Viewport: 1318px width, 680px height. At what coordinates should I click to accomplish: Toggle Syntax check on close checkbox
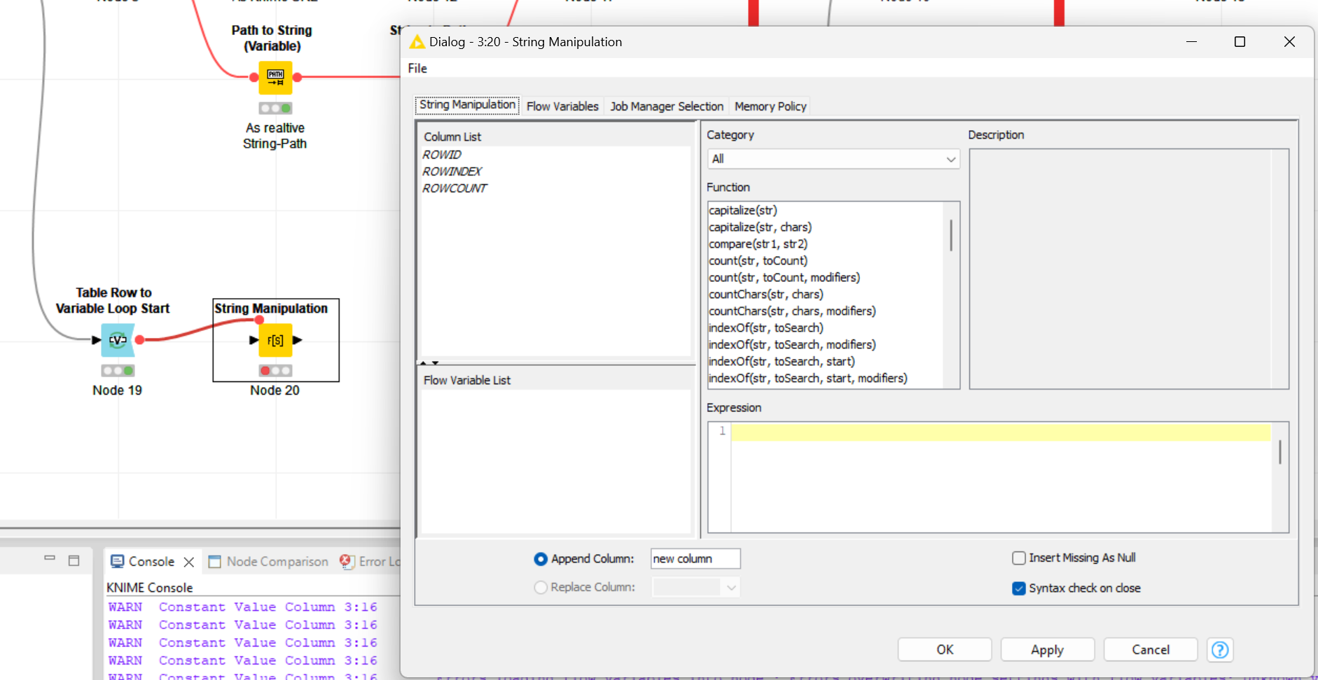coord(1019,588)
